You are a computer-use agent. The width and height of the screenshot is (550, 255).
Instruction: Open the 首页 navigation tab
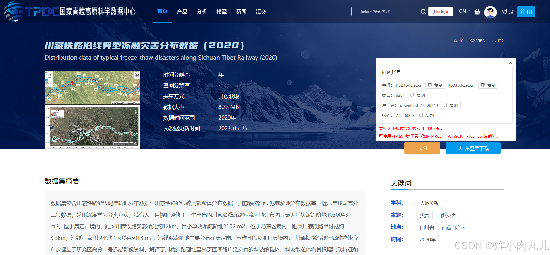[163, 11]
